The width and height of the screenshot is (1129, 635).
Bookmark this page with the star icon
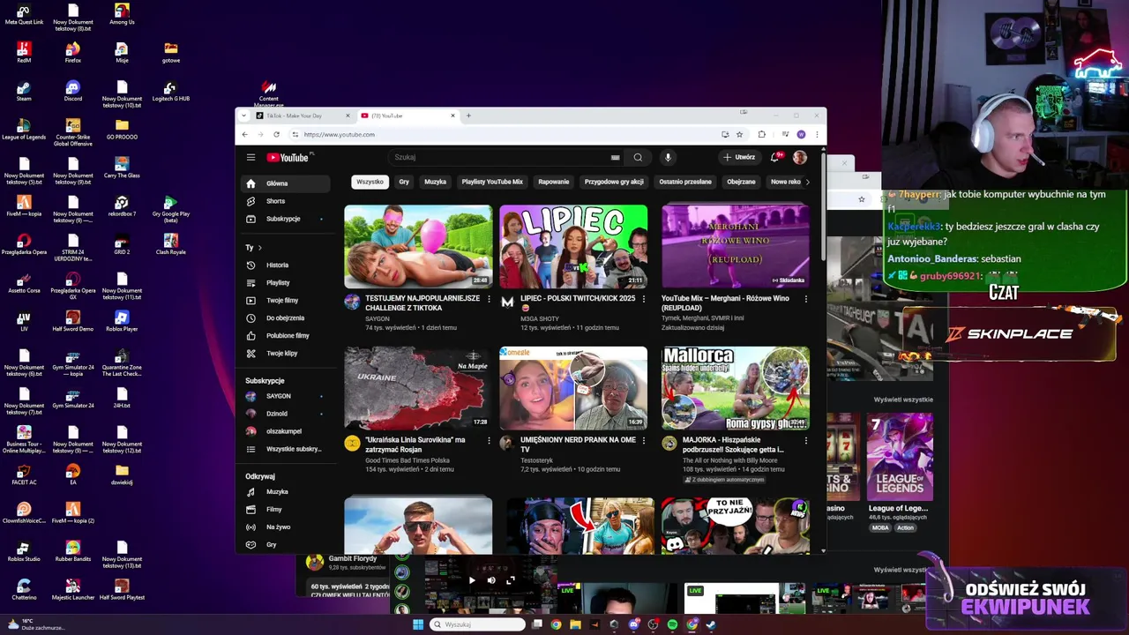pos(739,134)
